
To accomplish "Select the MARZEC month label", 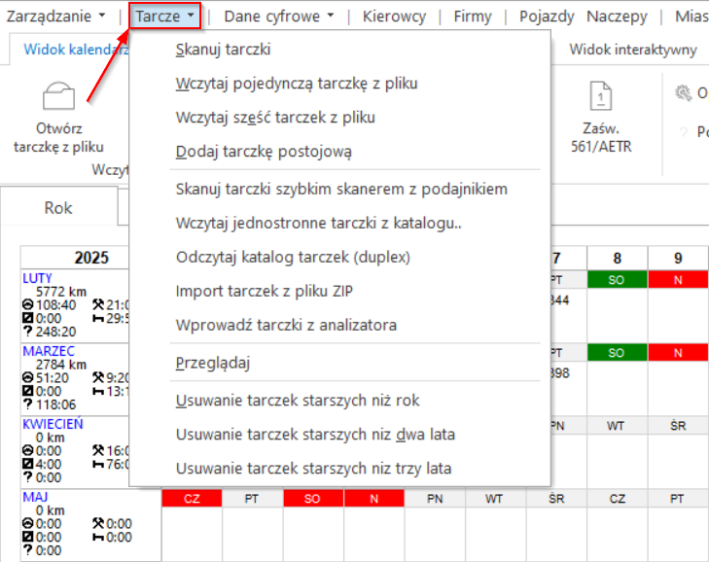I will (49, 351).
